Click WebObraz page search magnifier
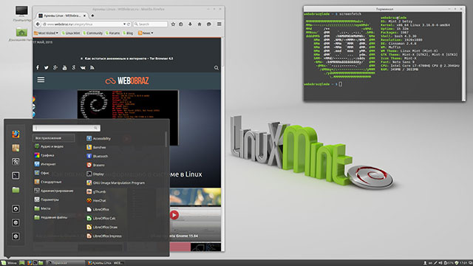 tap(217, 68)
